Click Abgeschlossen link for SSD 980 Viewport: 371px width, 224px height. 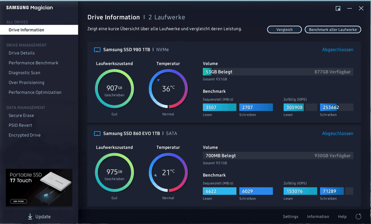(338, 50)
